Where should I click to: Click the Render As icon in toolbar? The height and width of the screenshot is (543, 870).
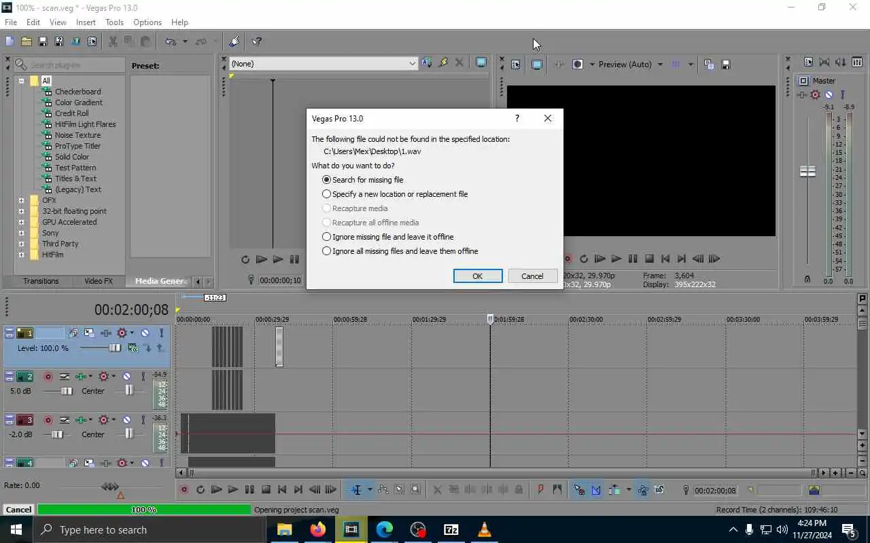pyautogui.click(x=75, y=41)
